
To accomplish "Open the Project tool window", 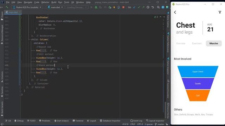I will click(2, 16).
